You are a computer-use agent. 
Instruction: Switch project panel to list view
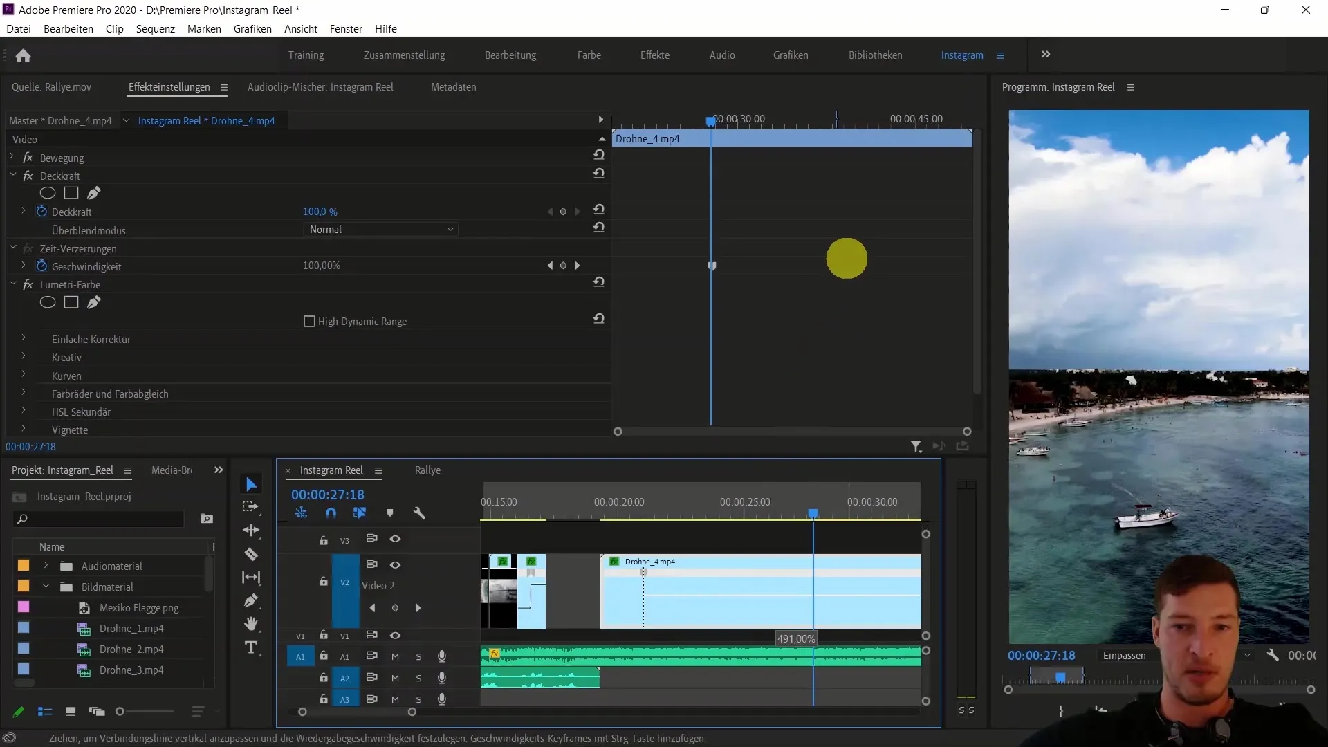click(45, 712)
